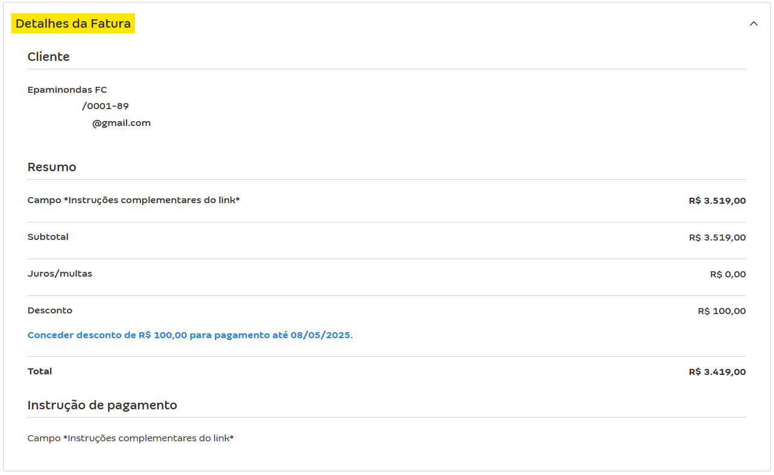Click the R$ 0,00 interest value
774x475 pixels.
point(728,274)
